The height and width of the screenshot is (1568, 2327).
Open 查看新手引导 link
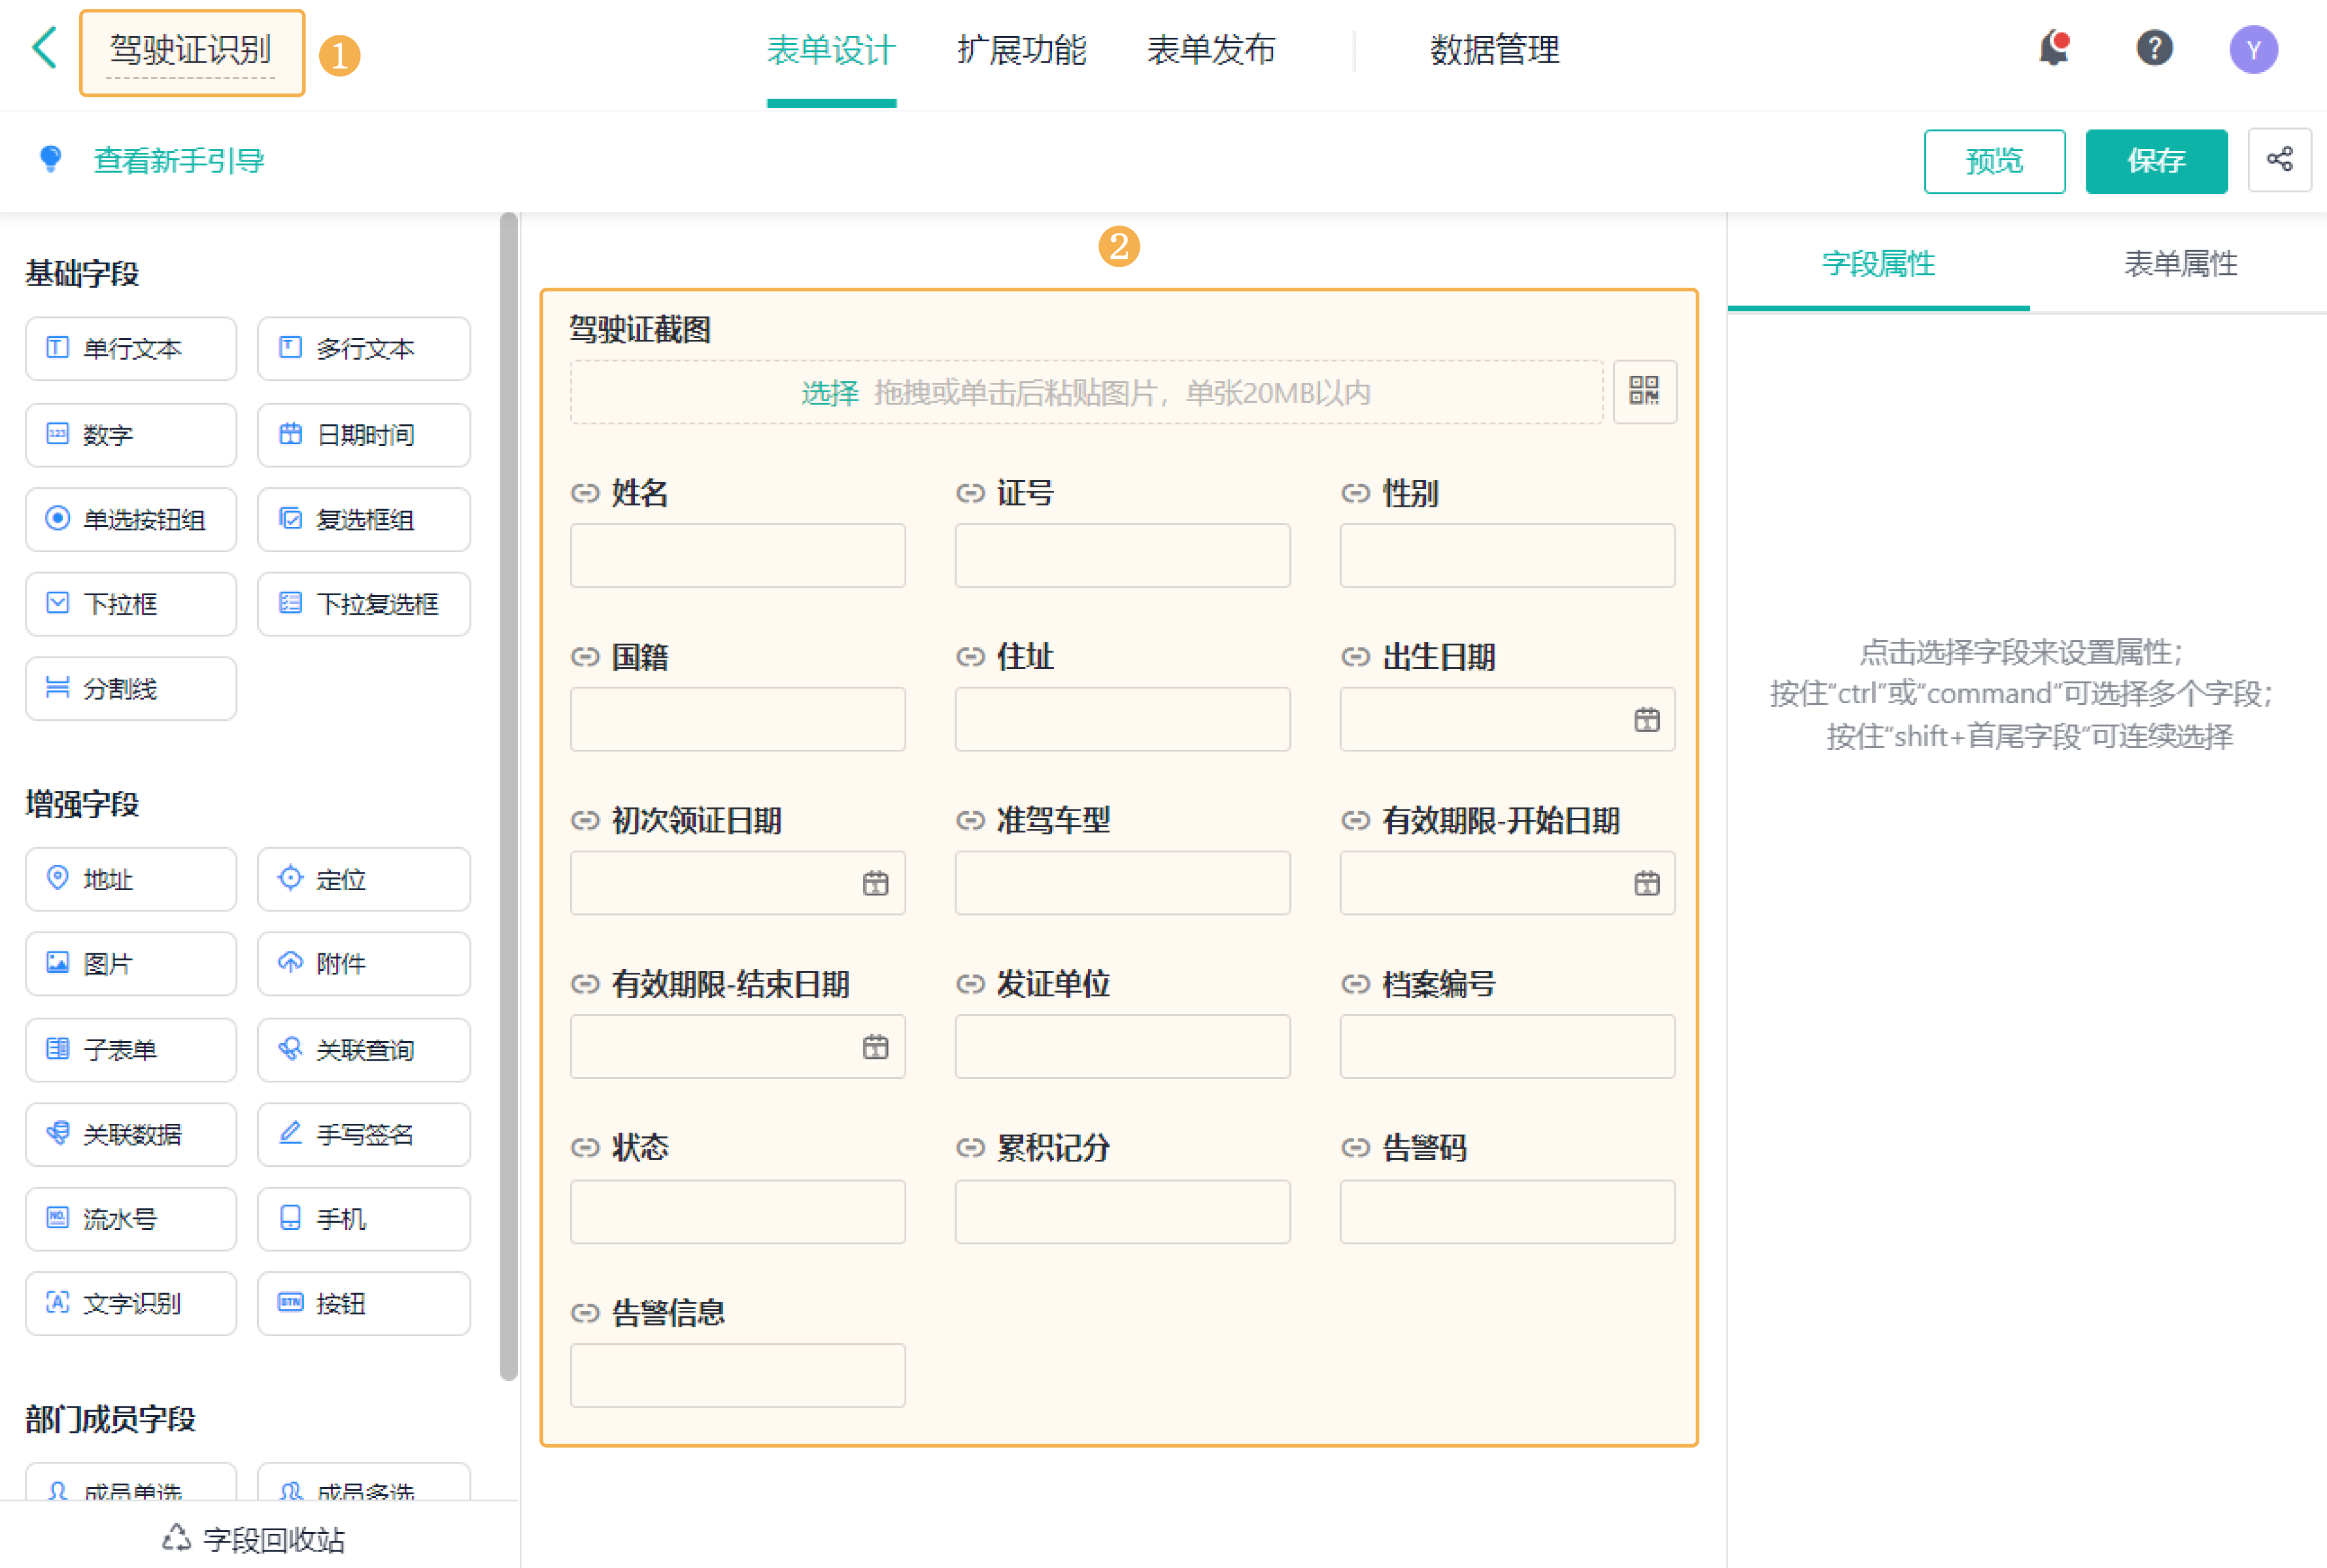(178, 161)
